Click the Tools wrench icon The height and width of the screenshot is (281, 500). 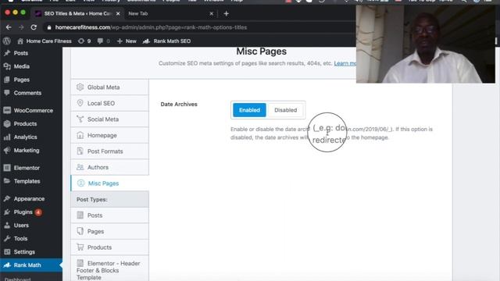[x=7, y=238]
